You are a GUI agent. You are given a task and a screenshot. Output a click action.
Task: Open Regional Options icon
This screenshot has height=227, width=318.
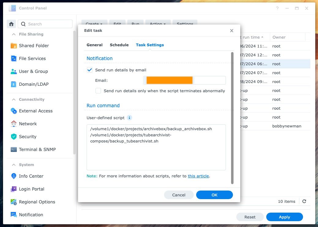tap(13, 202)
